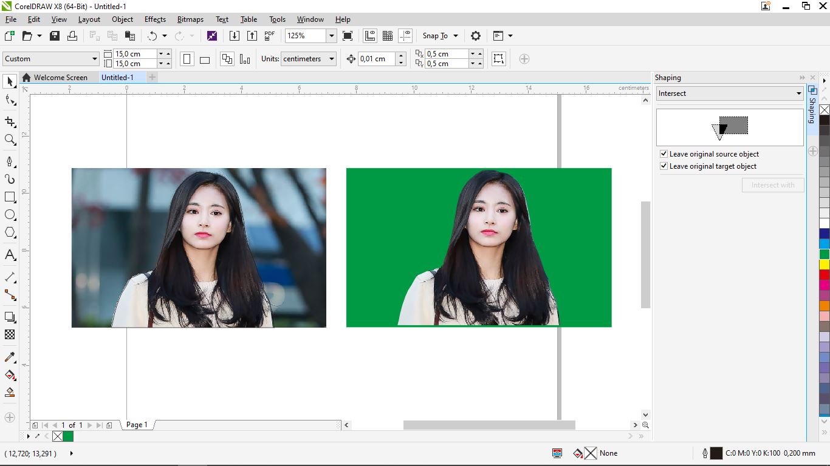
Task: Switch page to landscape orientation
Action: pos(205,59)
